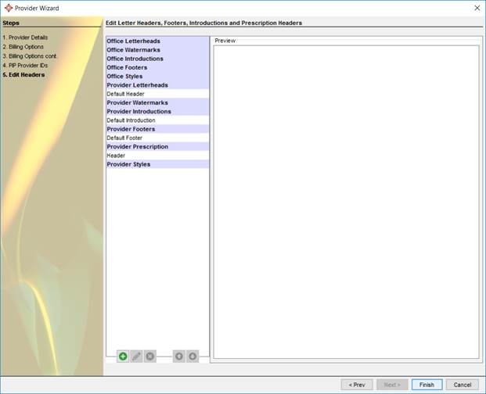Click the move down arrow icon

(193, 356)
